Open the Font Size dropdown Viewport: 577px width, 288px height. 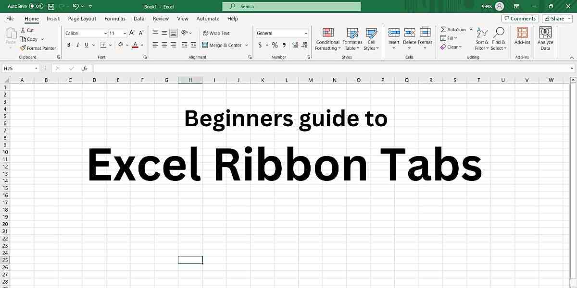[x=125, y=33]
